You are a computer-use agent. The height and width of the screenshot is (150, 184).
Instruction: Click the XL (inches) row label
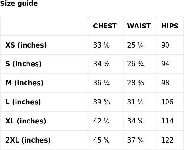26,121
